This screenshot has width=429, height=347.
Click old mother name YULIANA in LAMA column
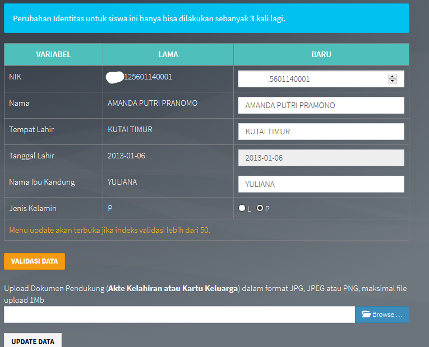click(x=122, y=182)
